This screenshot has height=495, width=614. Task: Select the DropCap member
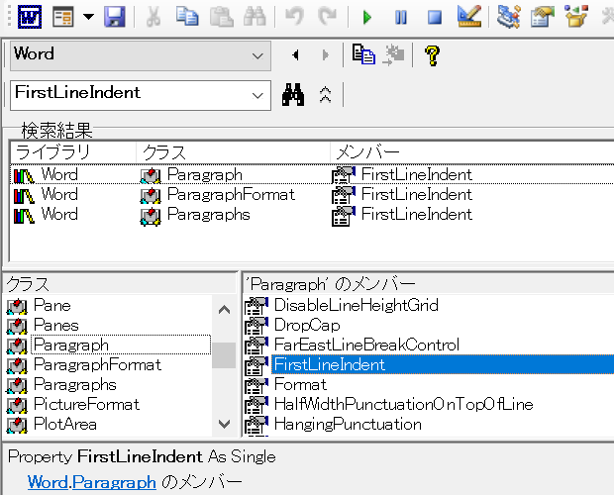click(x=307, y=325)
